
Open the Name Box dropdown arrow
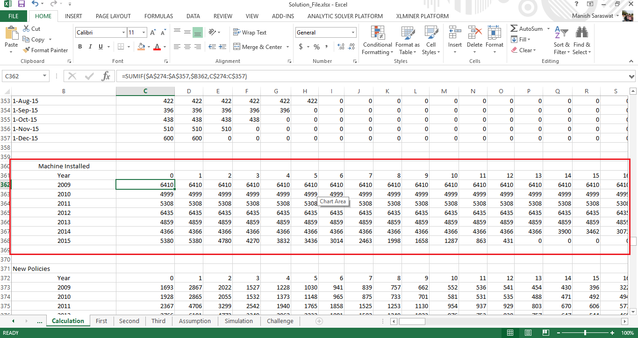point(45,76)
